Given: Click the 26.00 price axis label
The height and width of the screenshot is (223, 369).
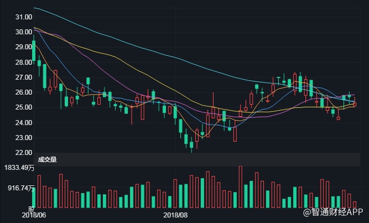Looking at the screenshot, I should coord(23,92).
